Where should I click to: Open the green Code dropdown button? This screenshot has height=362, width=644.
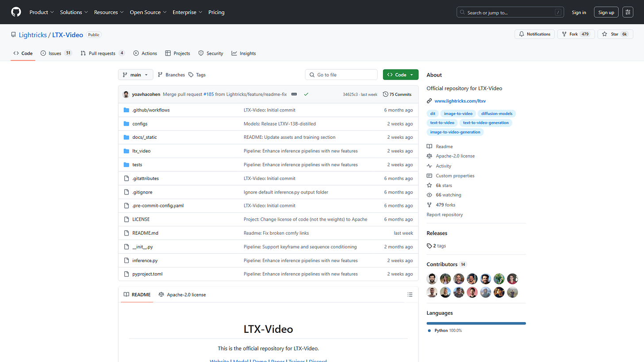(x=401, y=75)
